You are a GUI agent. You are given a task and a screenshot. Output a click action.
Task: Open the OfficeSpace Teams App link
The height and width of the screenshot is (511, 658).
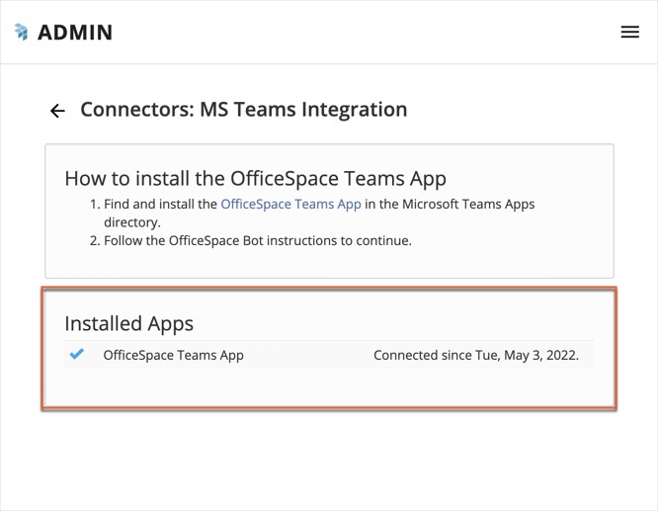(290, 204)
